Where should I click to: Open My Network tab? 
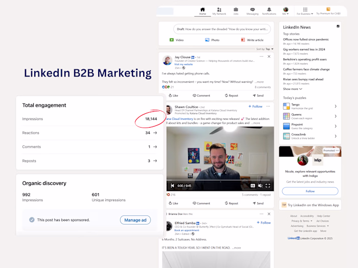pyautogui.click(x=219, y=11)
